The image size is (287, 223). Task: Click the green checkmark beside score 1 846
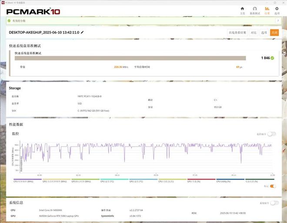(272, 58)
